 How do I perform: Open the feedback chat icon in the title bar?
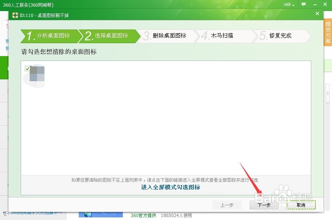click(x=304, y=4)
